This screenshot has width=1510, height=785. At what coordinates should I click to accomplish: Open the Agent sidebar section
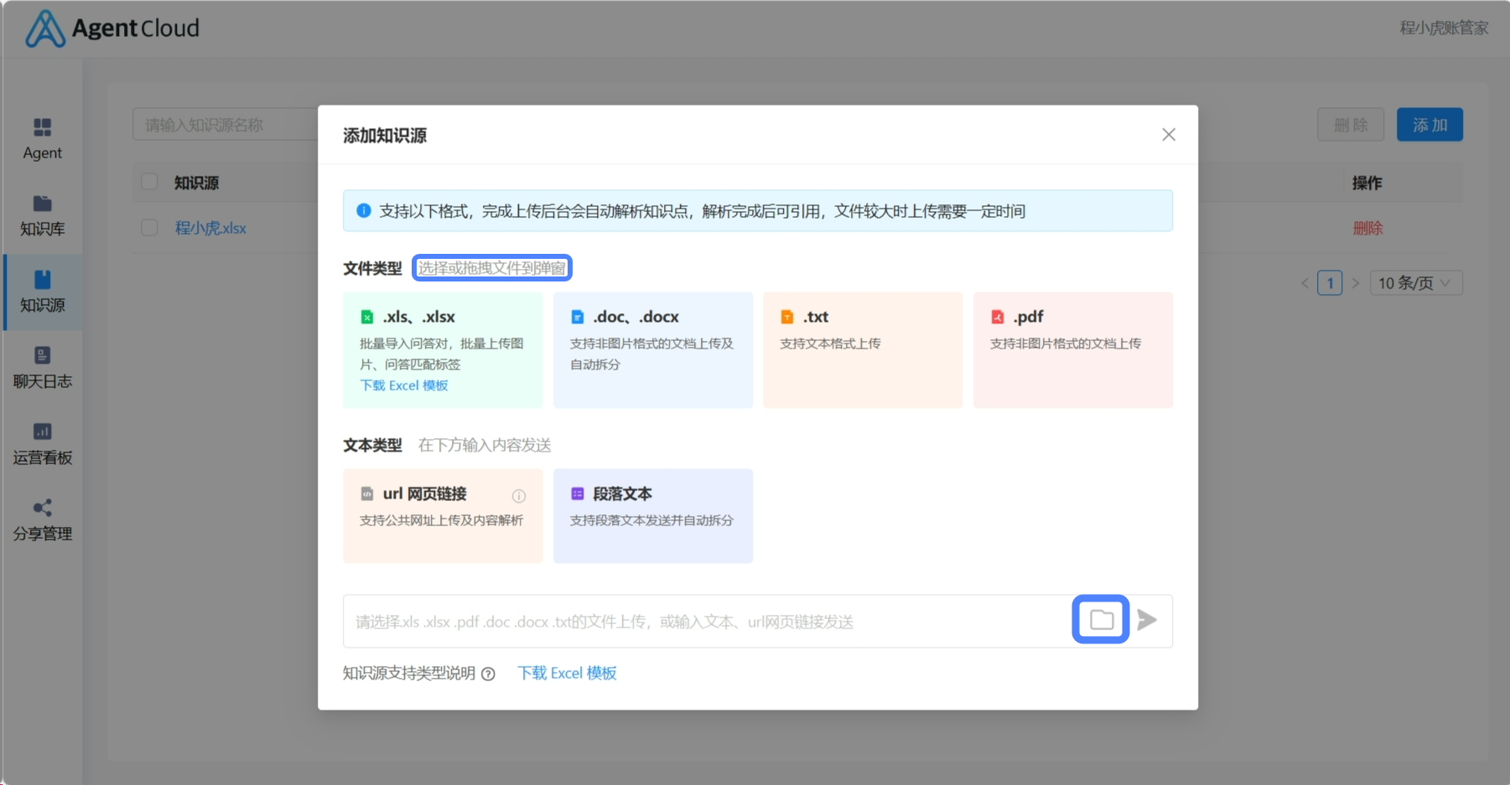[x=42, y=139]
